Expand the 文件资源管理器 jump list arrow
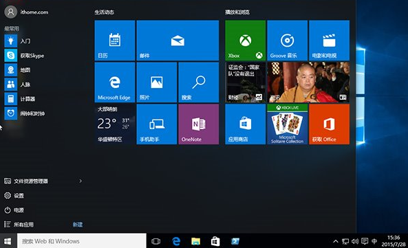 click(80, 181)
